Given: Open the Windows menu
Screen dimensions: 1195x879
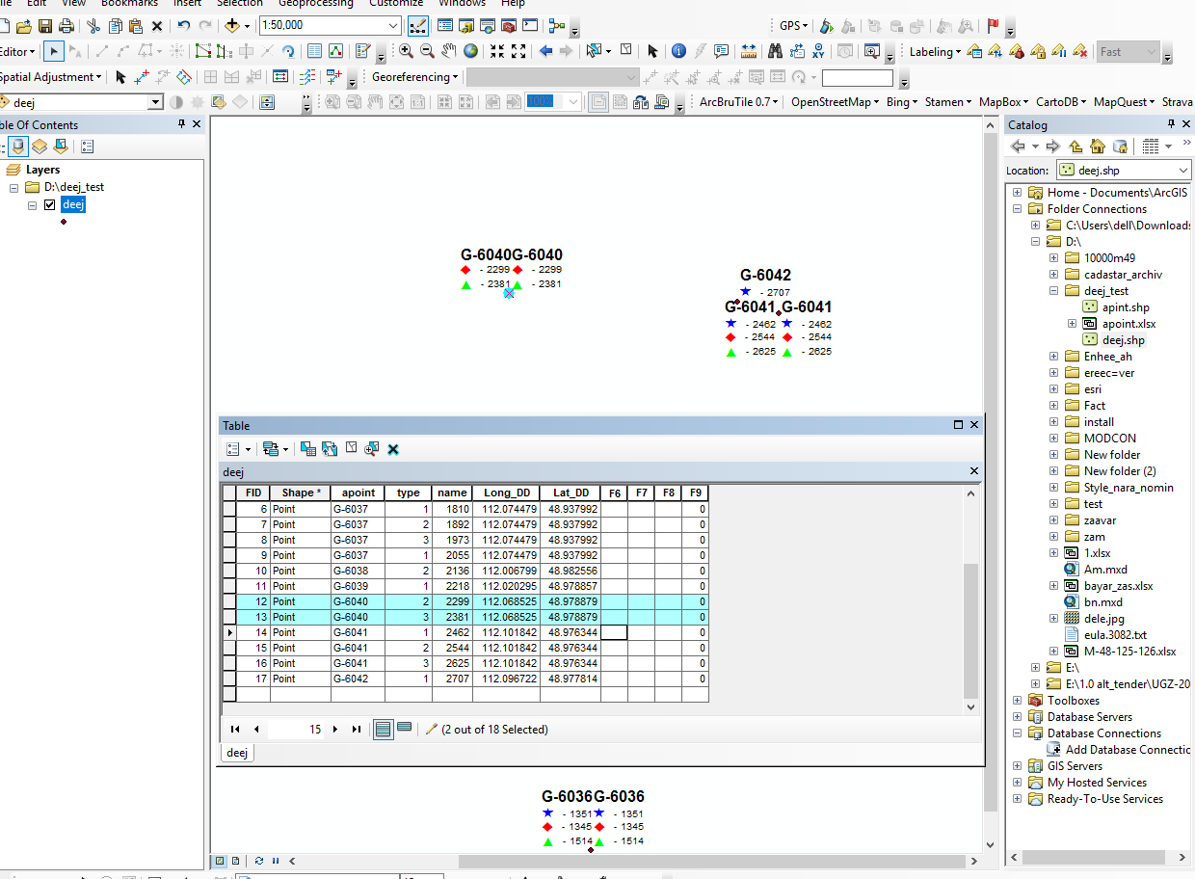Looking at the screenshot, I should [x=463, y=4].
